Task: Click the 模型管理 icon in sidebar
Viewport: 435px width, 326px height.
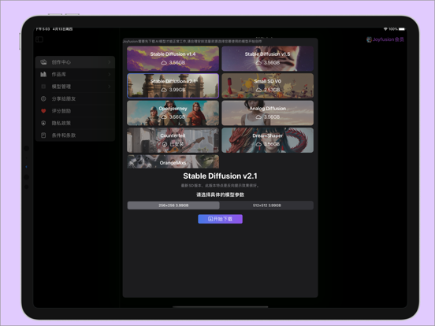Action: point(43,87)
